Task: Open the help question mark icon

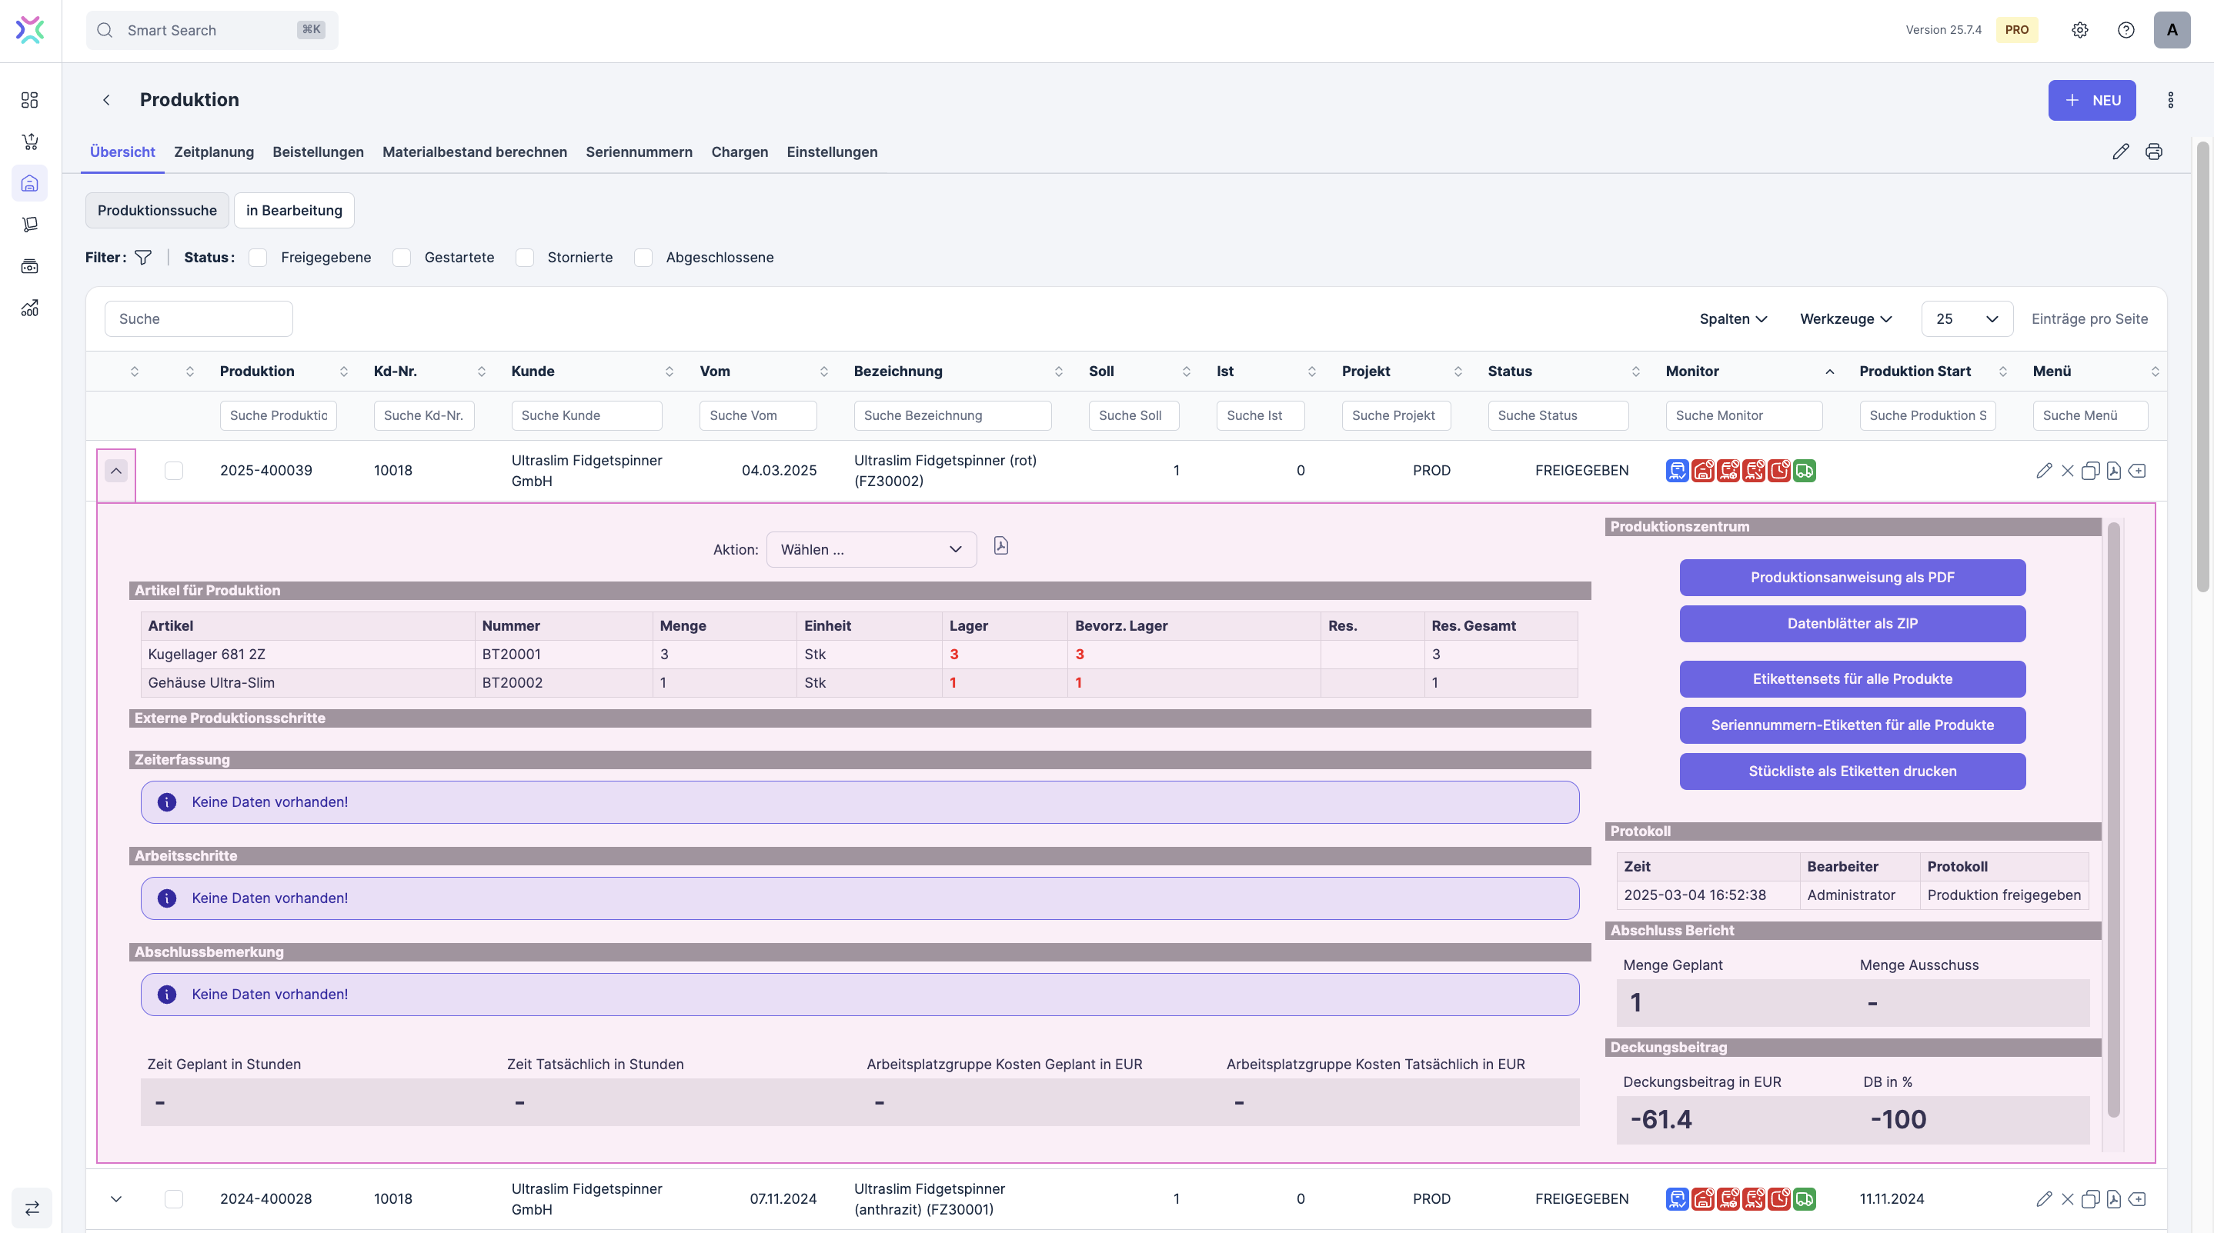Action: (x=2126, y=30)
